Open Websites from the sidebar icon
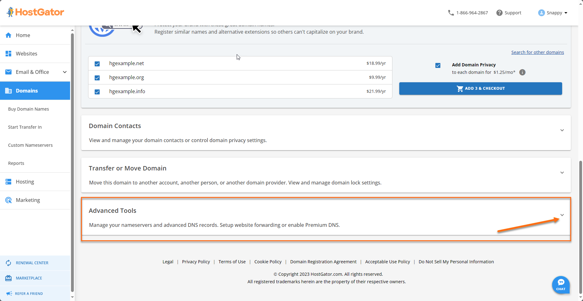583x301 pixels. tap(8, 53)
